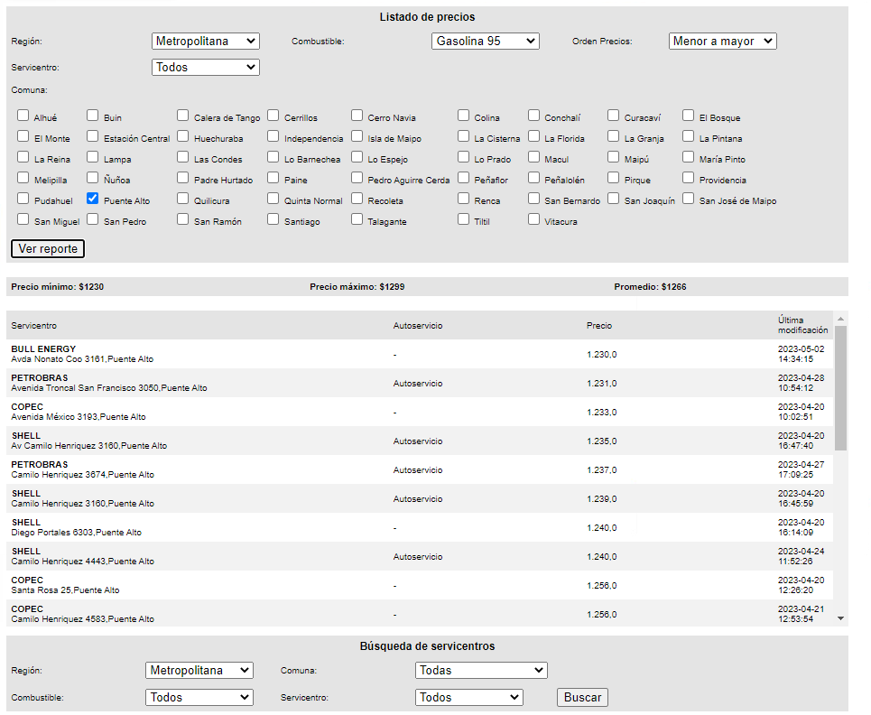
Task: Enable the Curacaví checkbox
Action: point(613,115)
